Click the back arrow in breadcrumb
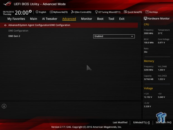Screen dimensions: 173x130 tap(6, 25)
